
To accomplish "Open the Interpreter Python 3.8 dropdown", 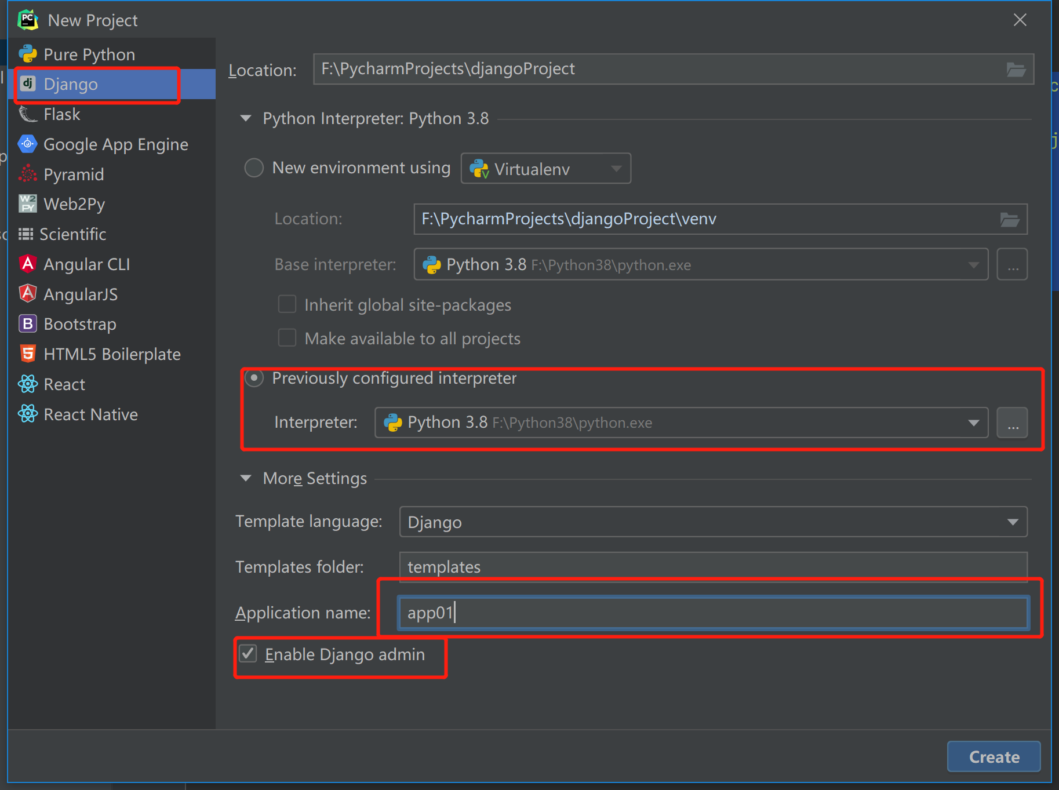I will (x=681, y=423).
